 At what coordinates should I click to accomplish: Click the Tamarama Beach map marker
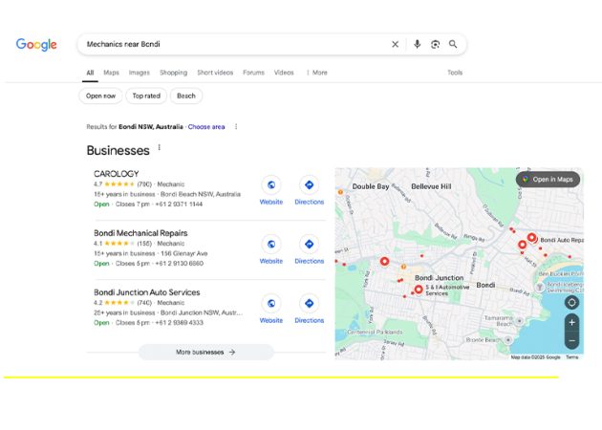519,320
